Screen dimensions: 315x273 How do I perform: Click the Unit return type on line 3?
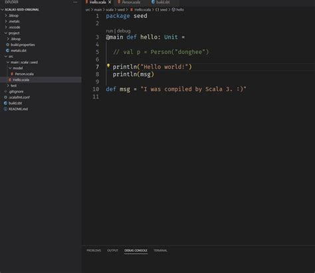coord(171,37)
